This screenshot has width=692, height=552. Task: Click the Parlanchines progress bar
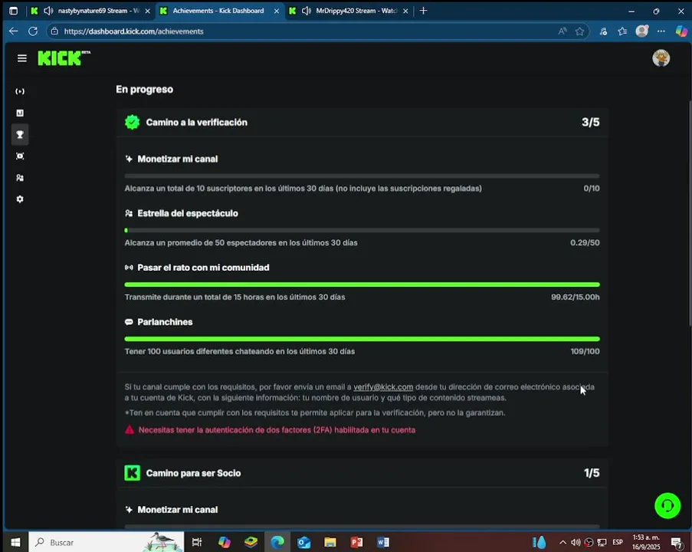click(362, 339)
